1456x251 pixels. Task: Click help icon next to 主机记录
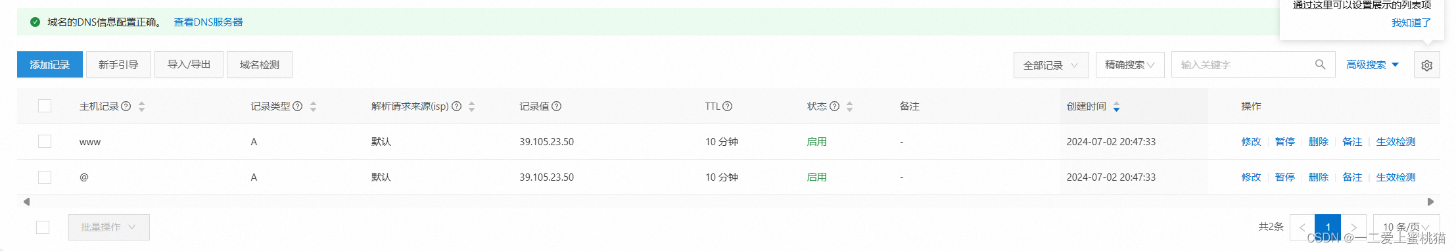126,106
